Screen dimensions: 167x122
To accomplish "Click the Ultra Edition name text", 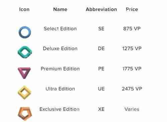I will pyautogui.click(x=60, y=89).
